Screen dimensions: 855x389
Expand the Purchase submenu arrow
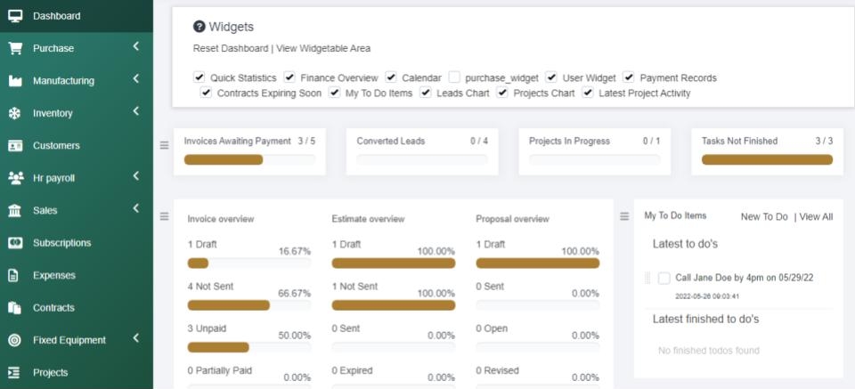135,47
